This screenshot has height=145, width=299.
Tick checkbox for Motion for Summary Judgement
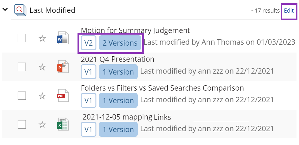point(22,38)
